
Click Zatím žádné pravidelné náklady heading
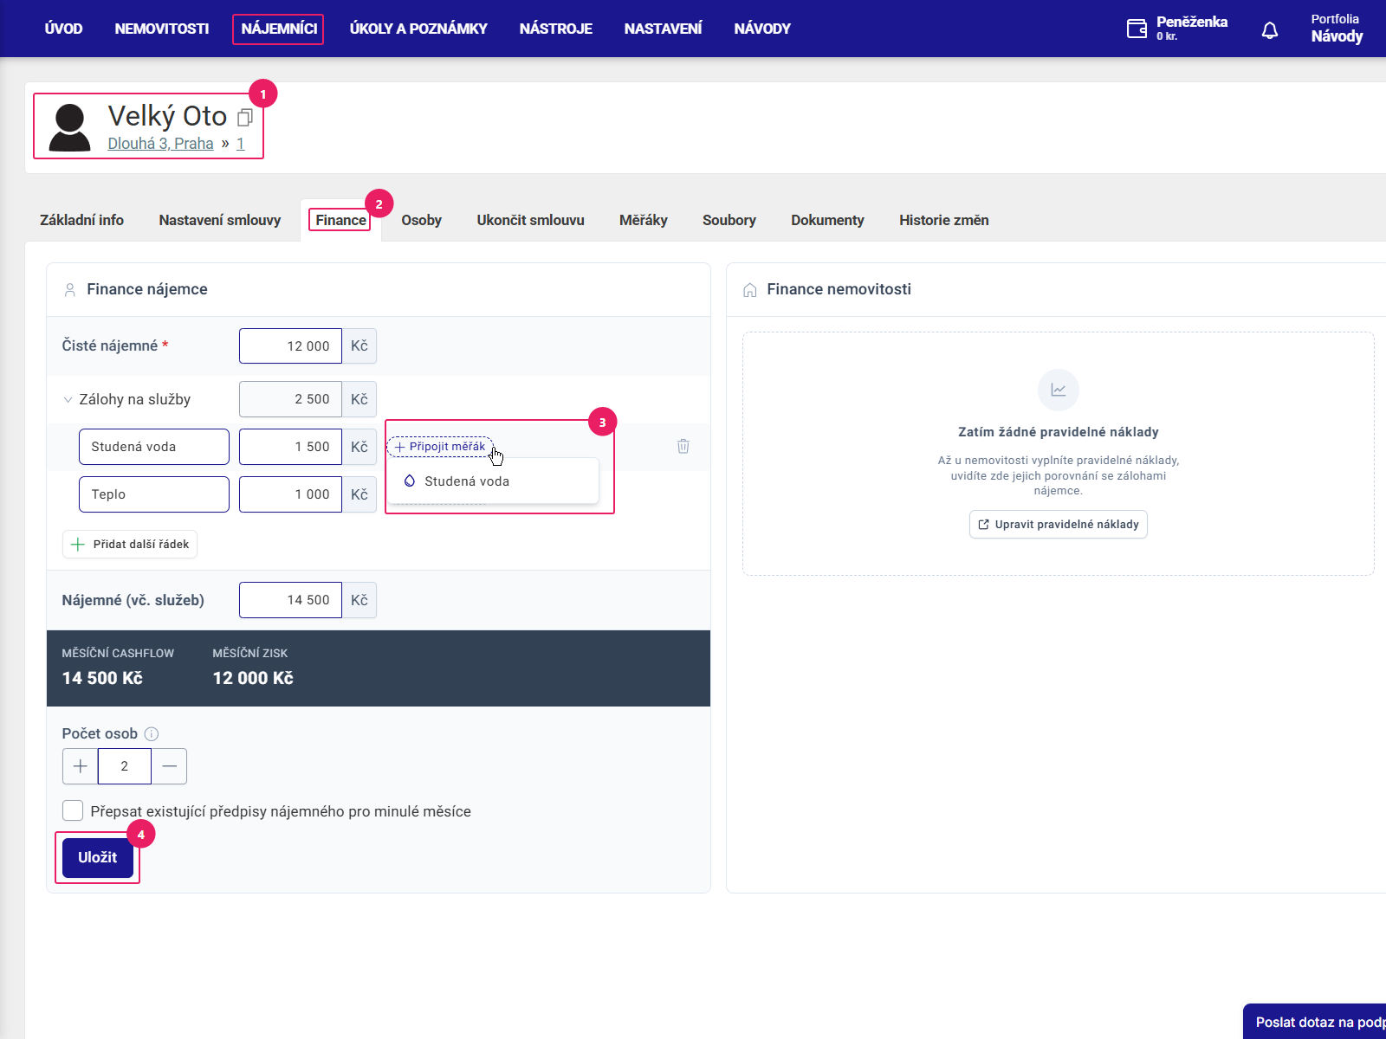tap(1059, 432)
